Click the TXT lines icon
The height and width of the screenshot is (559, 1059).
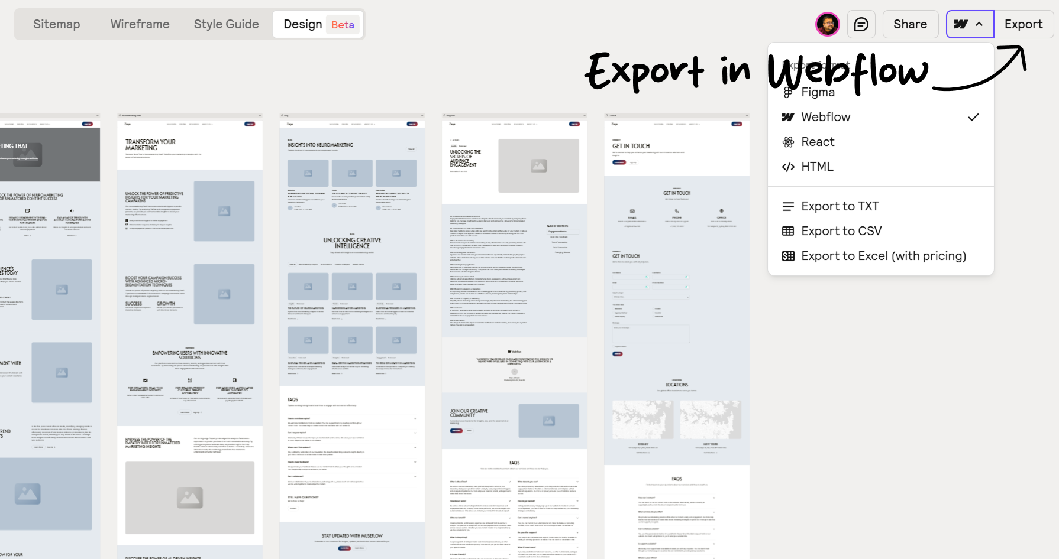click(x=788, y=206)
